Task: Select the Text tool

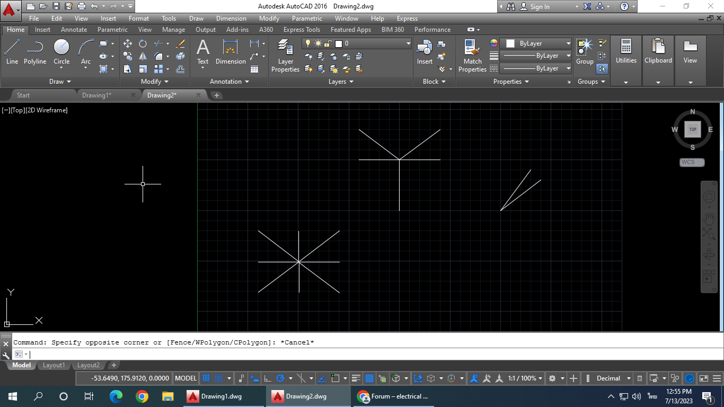Action: [203, 52]
